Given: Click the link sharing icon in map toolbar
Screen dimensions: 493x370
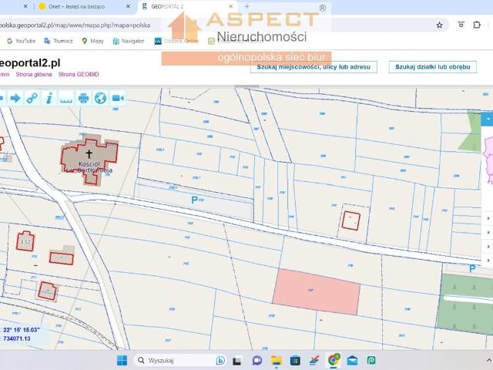Looking at the screenshot, I should pyautogui.click(x=32, y=98).
